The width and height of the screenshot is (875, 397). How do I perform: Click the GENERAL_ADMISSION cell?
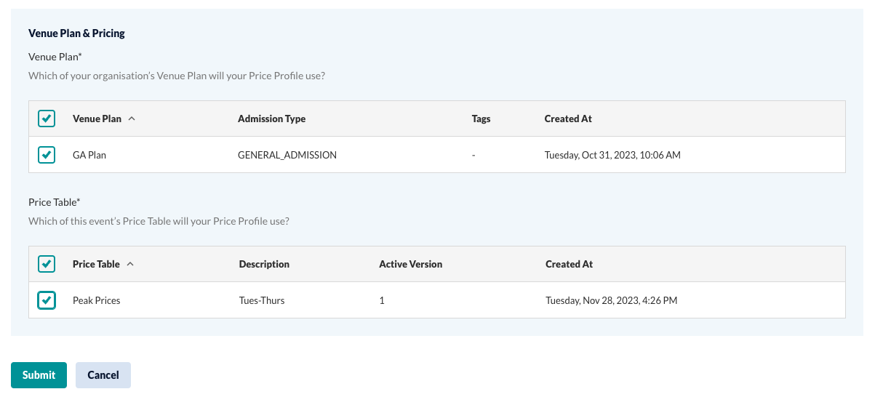[x=287, y=155]
